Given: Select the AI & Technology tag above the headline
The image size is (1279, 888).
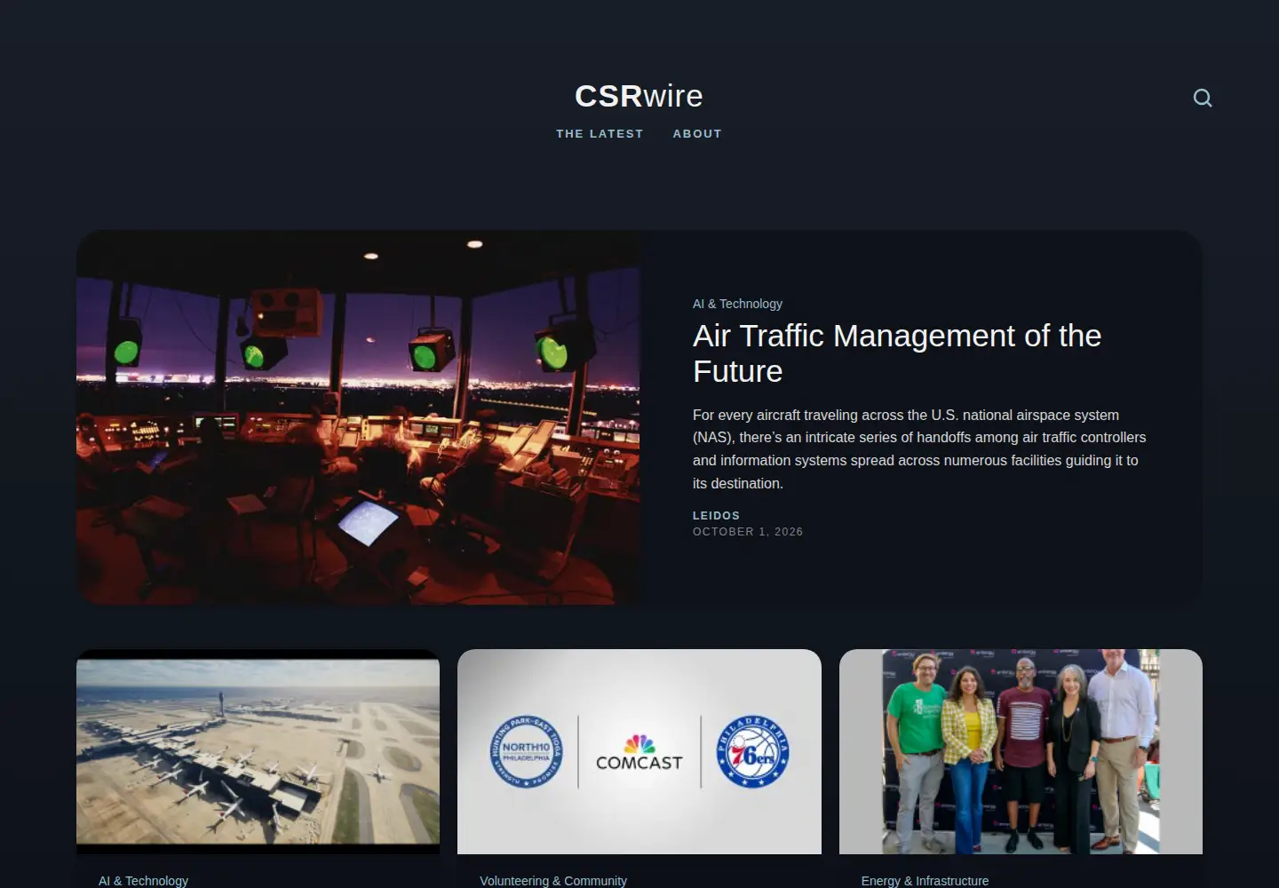Looking at the screenshot, I should [737, 304].
